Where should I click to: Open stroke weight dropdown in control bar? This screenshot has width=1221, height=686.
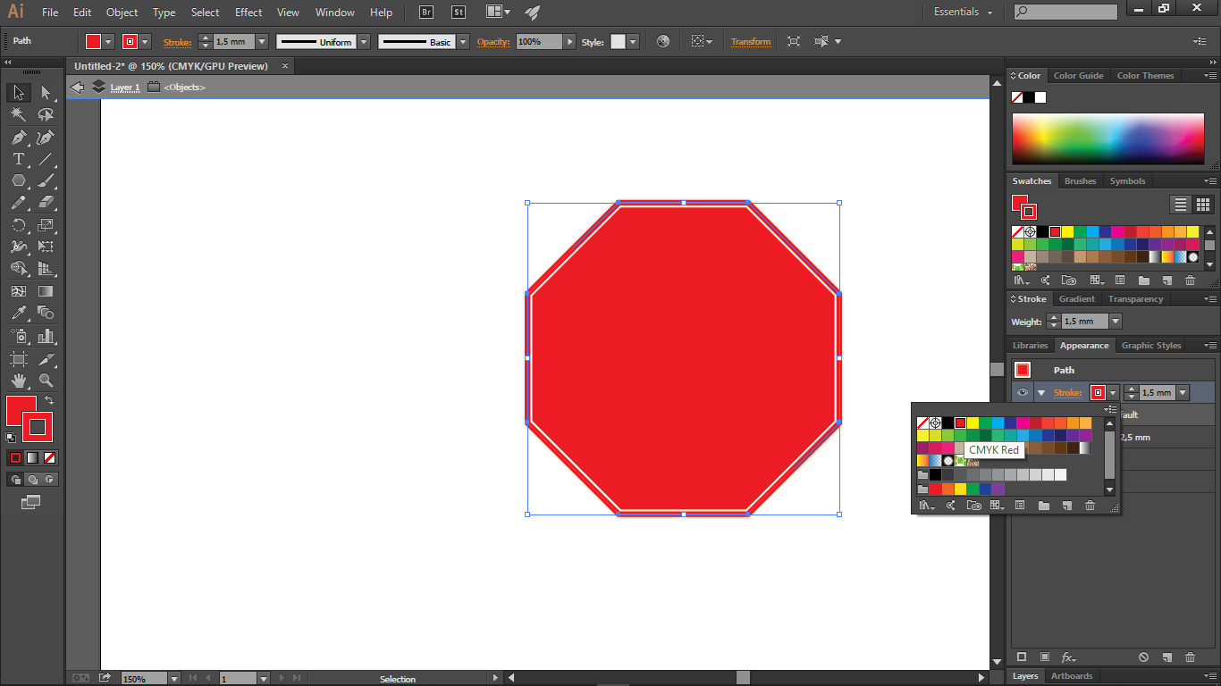click(262, 42)
